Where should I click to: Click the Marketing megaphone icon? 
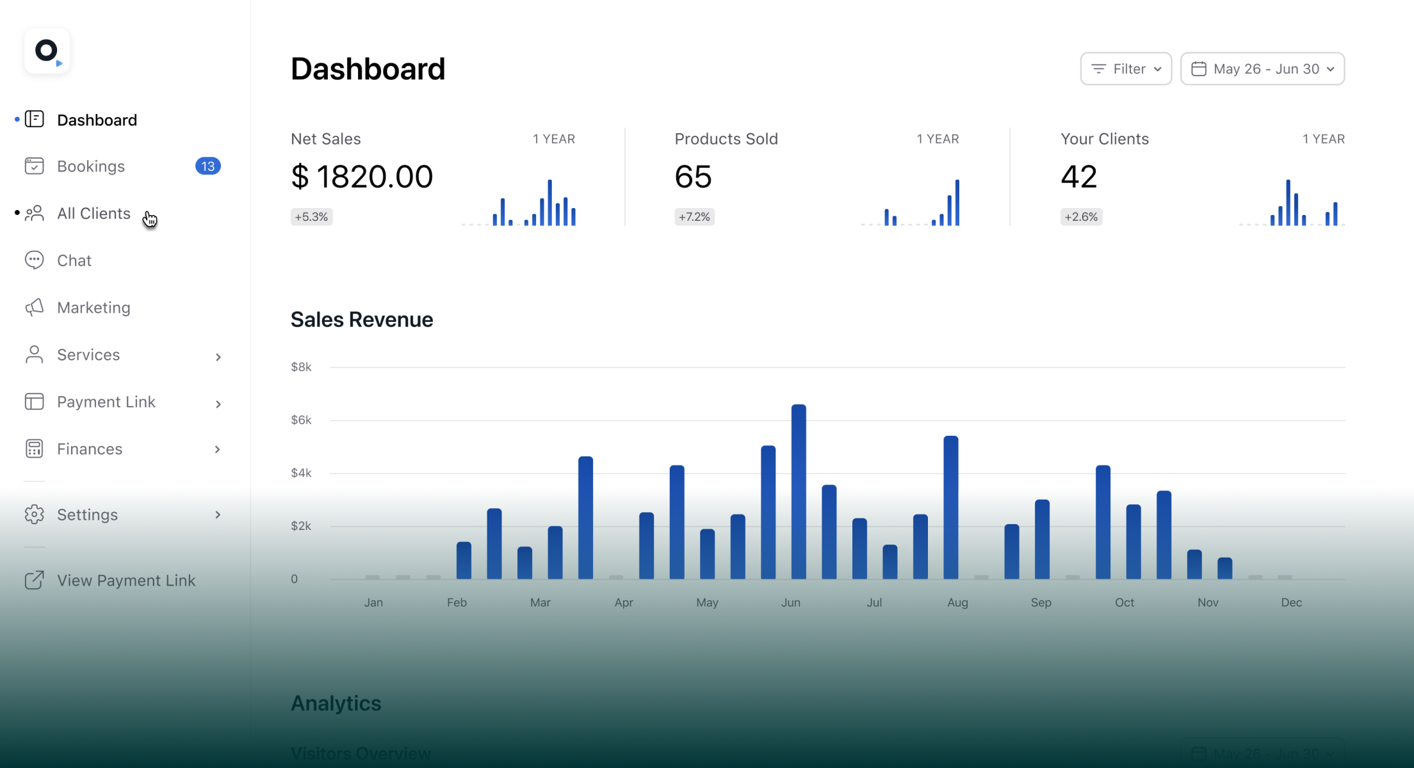(x=34, y=307)
